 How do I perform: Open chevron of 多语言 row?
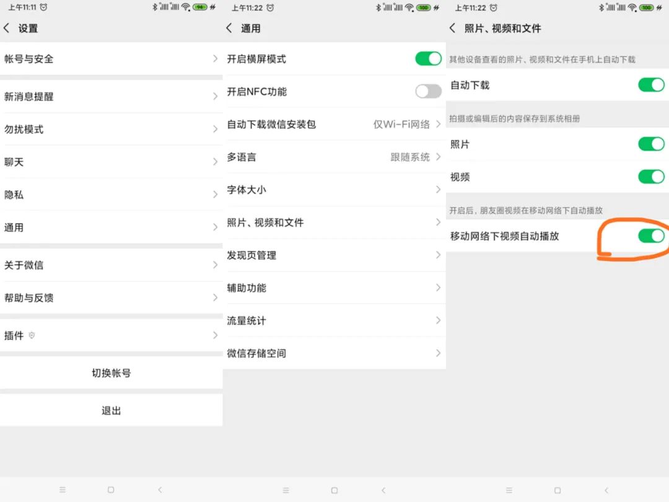pos(438,157)
